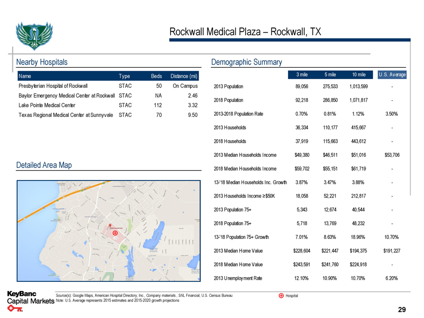Click the Beds column header
The image size is (424, 318).
pyautogui.click(x=156, y=77)
